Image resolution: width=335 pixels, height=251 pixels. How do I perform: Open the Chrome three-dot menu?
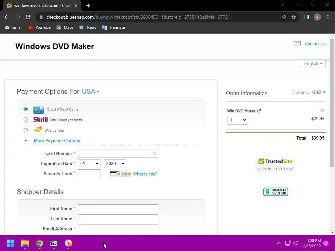pyautogui.click(x=328, y=17)
